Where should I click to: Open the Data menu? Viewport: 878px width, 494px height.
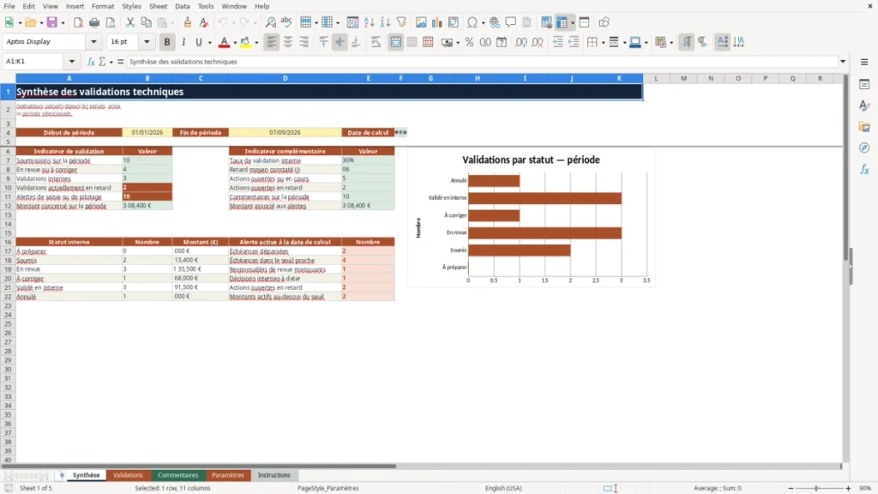point(182,6)
